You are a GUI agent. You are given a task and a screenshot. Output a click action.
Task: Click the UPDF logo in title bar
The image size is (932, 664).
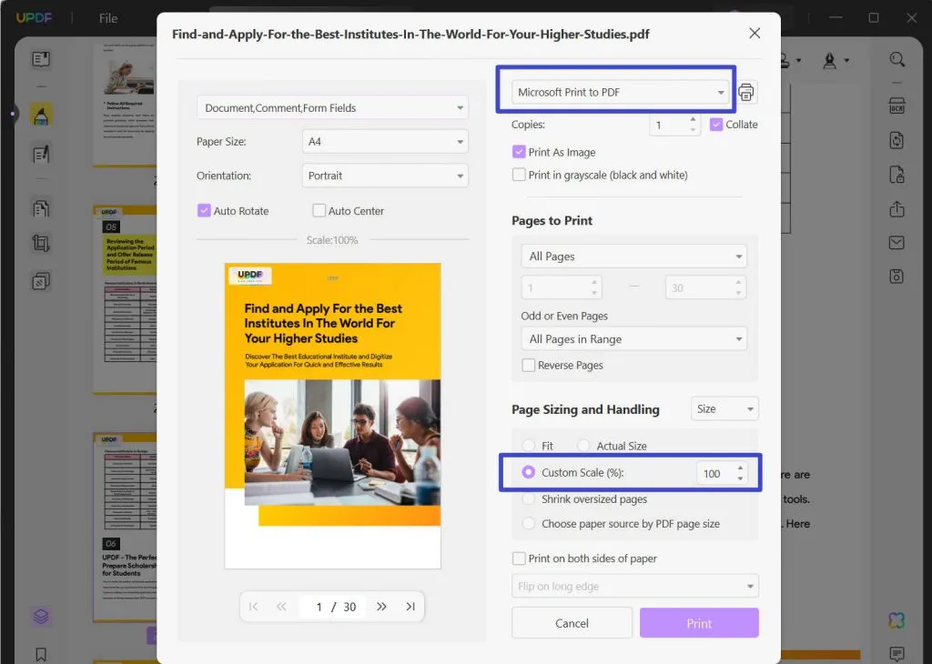(34, 18)
